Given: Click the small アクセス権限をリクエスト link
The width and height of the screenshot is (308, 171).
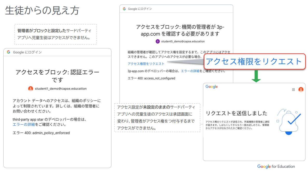Looking at the screenshot, I should pos(146,64).
